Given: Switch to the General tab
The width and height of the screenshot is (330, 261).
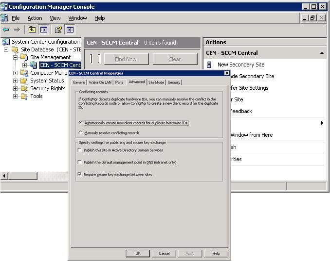Looking at the screenshot, I should pos(79,82).
